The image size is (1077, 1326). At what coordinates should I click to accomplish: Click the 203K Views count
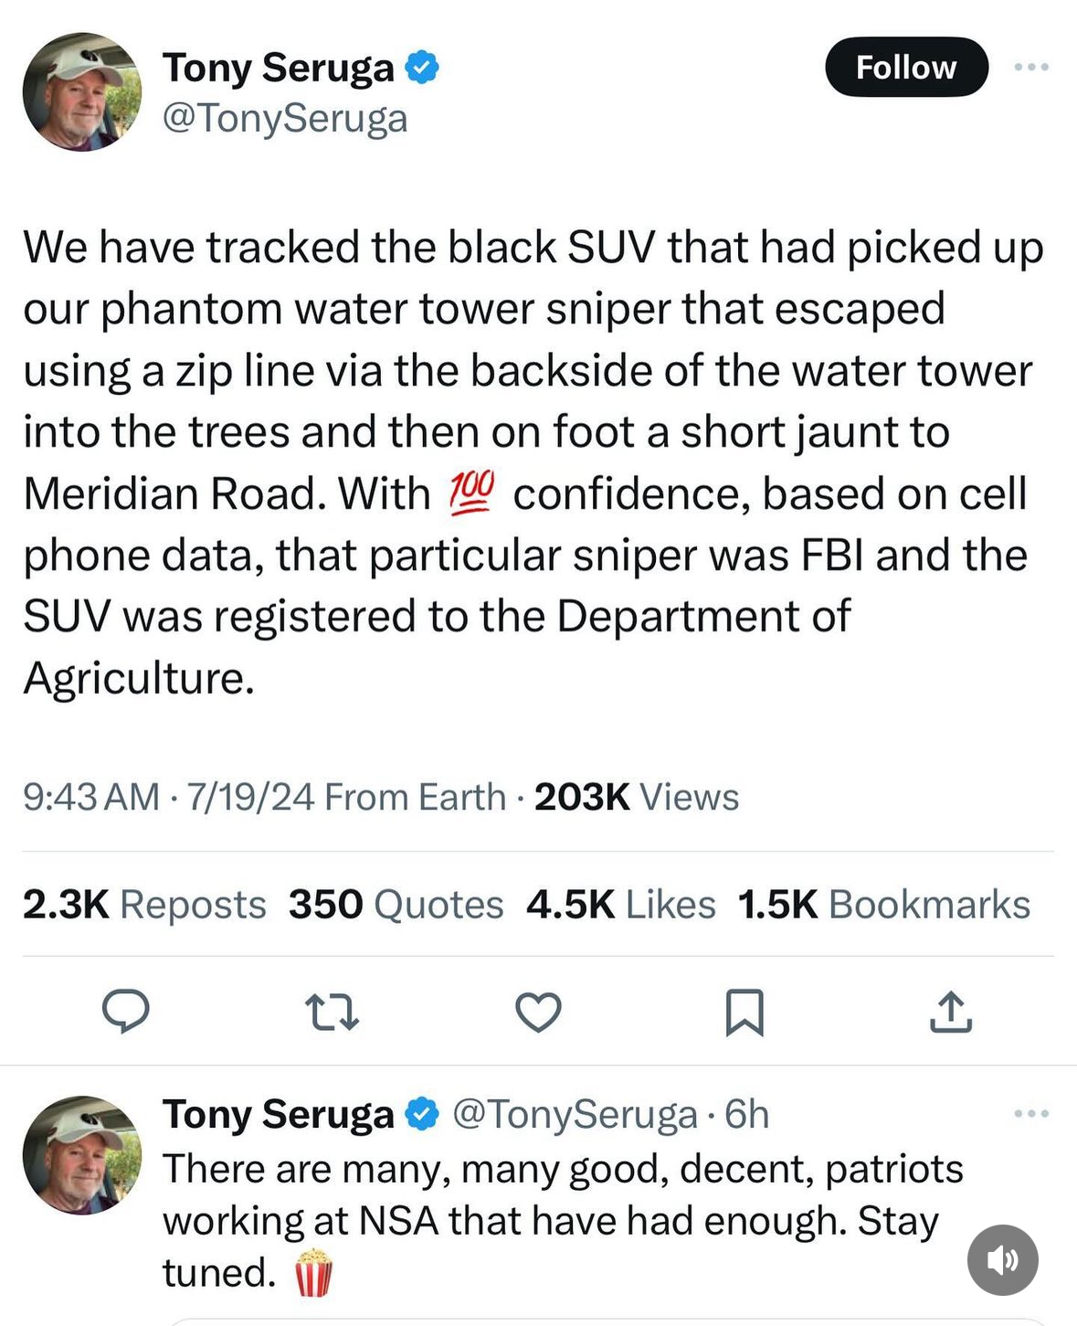[x=636, y=797]
